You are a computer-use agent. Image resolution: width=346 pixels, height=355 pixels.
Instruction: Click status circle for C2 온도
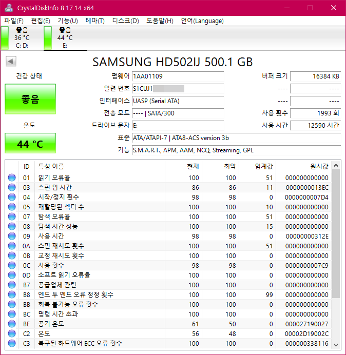pos(12,333)
